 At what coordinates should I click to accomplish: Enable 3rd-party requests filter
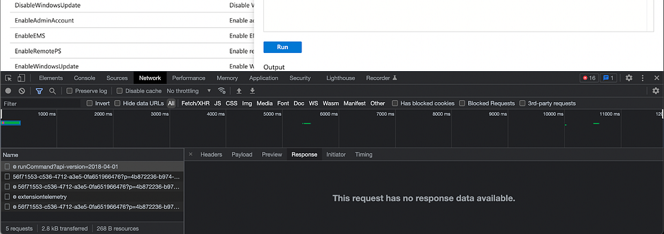523,103
